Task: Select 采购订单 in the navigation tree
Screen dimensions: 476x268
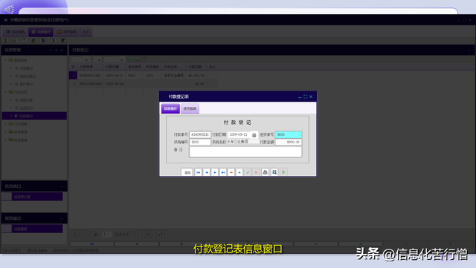Action: click(26, 100)
